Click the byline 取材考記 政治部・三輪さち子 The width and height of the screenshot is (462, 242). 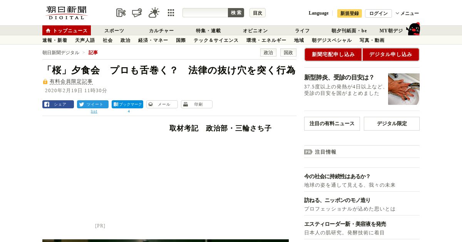[221, 128]
